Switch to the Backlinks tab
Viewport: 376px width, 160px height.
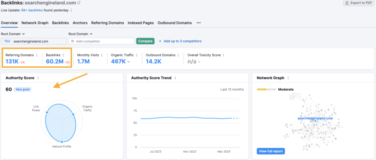click(x=61, y=23)
